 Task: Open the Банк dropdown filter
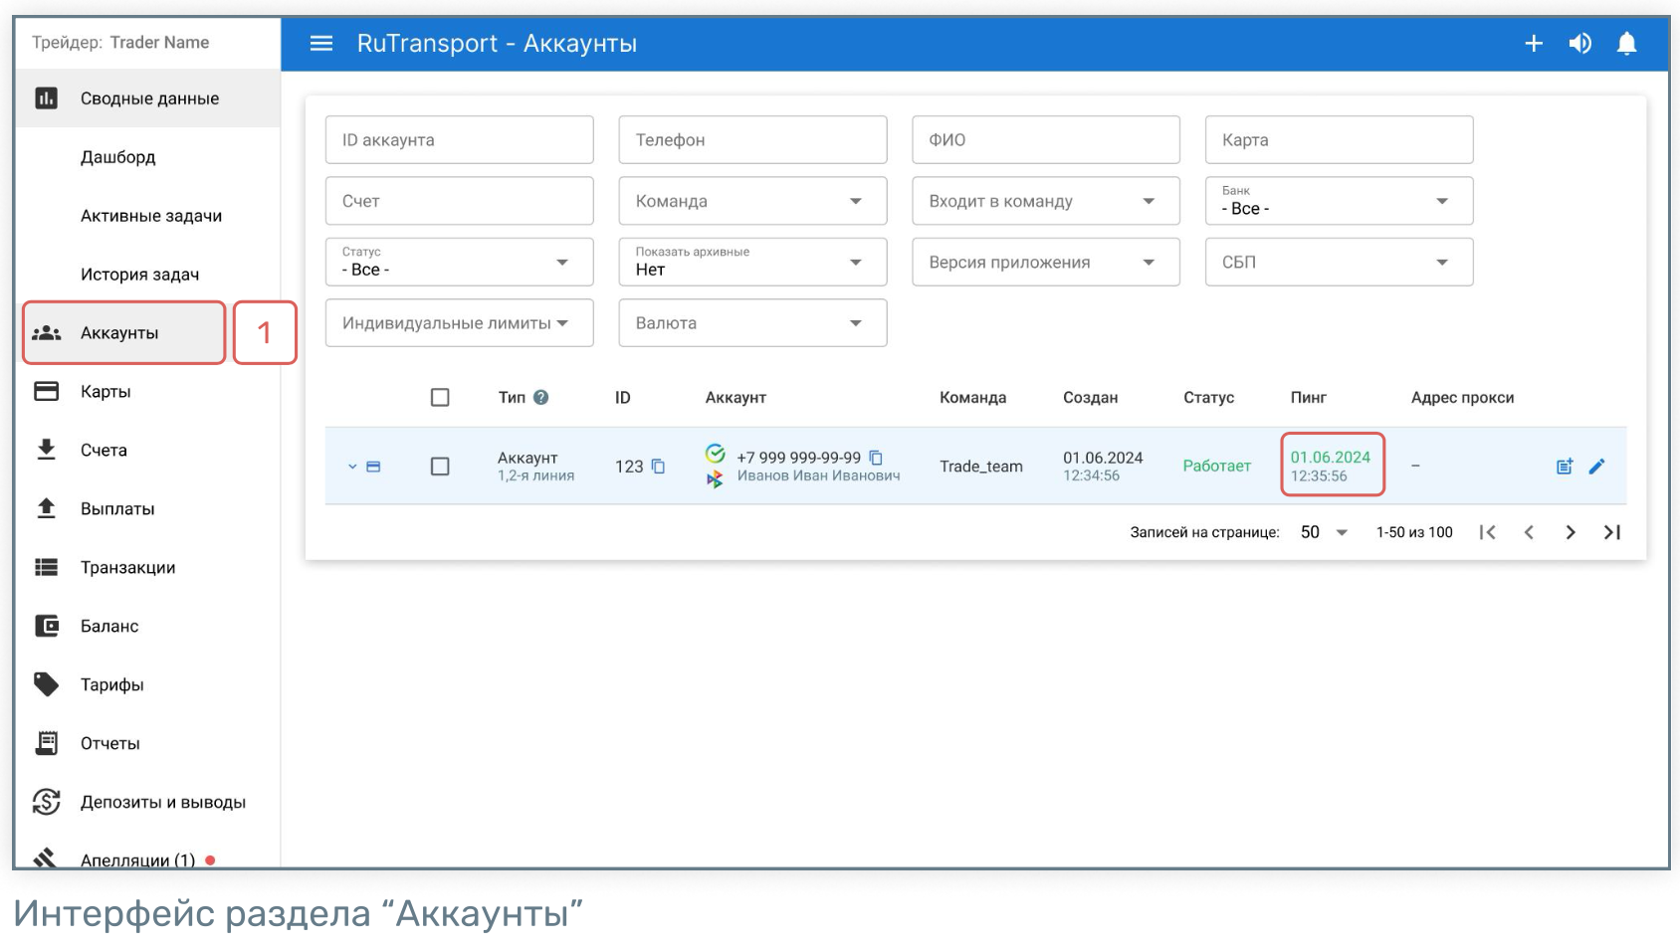click(1338, 201)
